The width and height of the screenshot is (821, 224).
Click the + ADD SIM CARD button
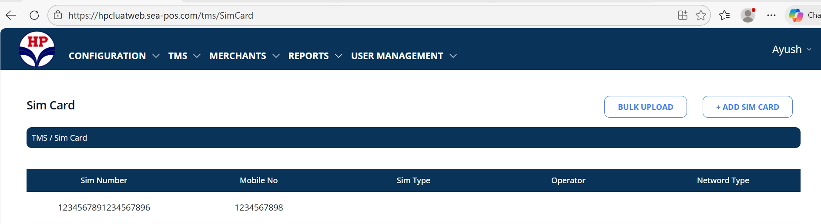point(747,107)
